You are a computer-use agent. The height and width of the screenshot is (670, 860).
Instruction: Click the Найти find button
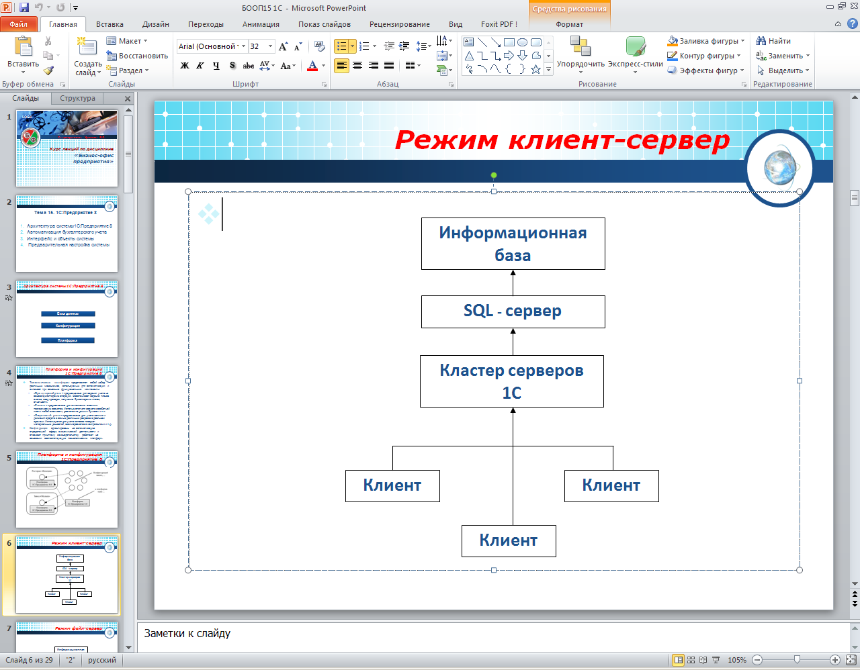tap(773, 41)
